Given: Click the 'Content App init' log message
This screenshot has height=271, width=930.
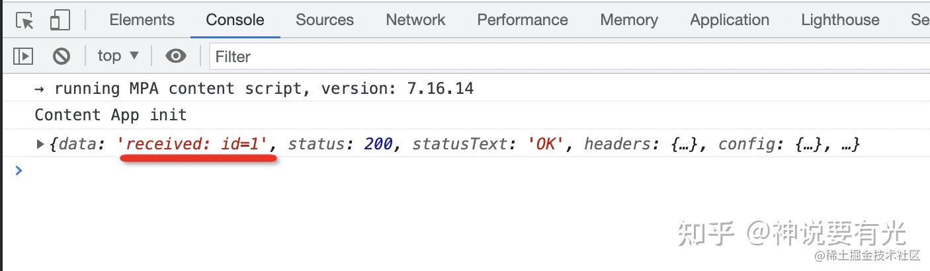Looking at the screenshot, I should 110,115.
